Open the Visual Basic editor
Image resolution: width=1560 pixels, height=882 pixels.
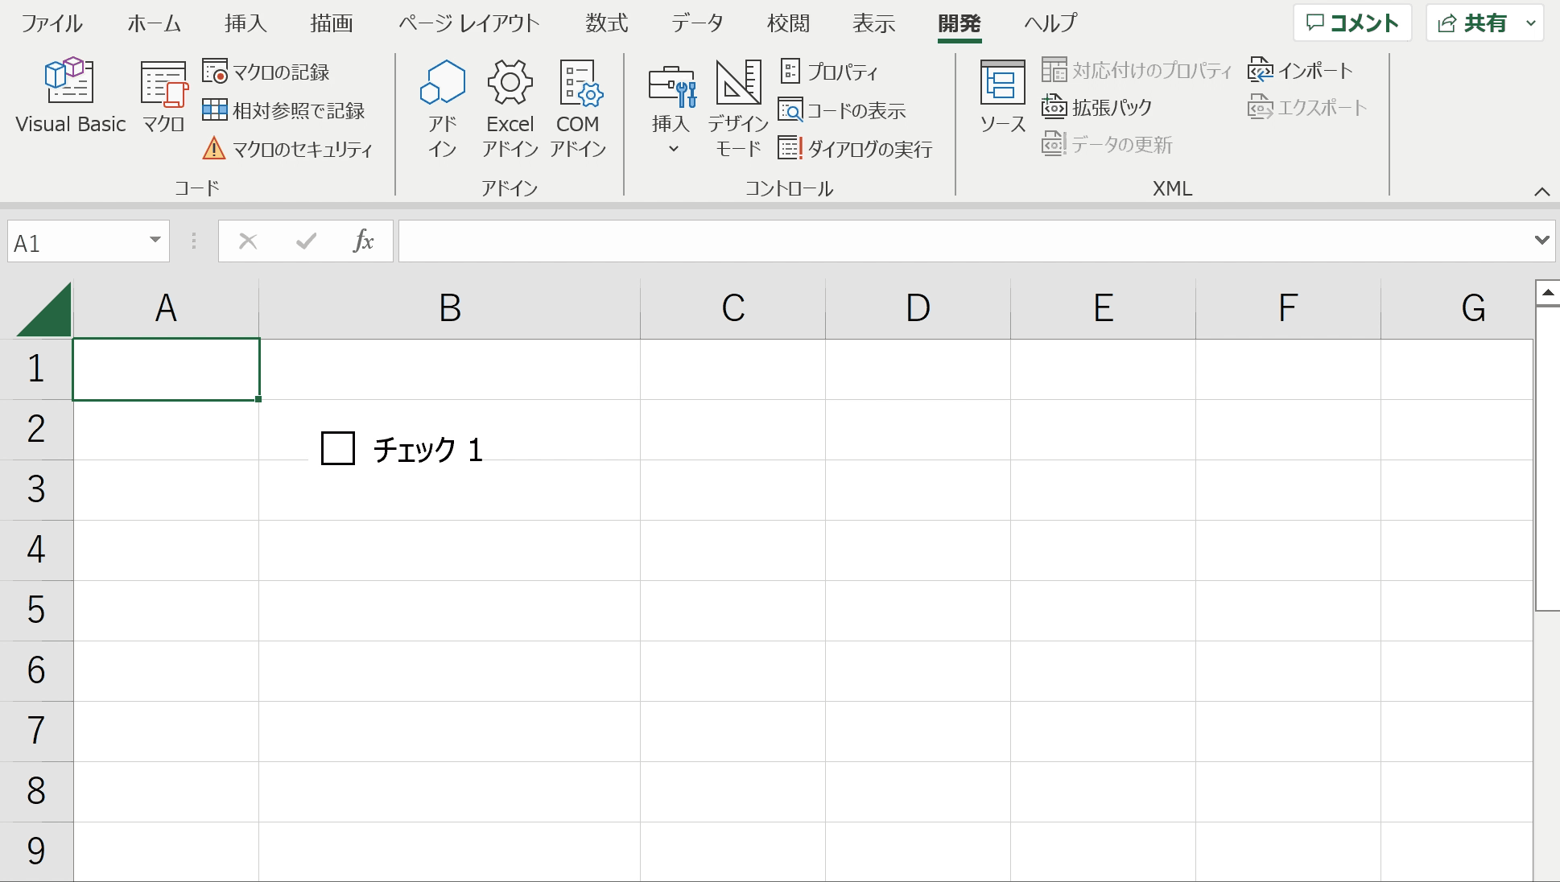(x=70, y=95)
